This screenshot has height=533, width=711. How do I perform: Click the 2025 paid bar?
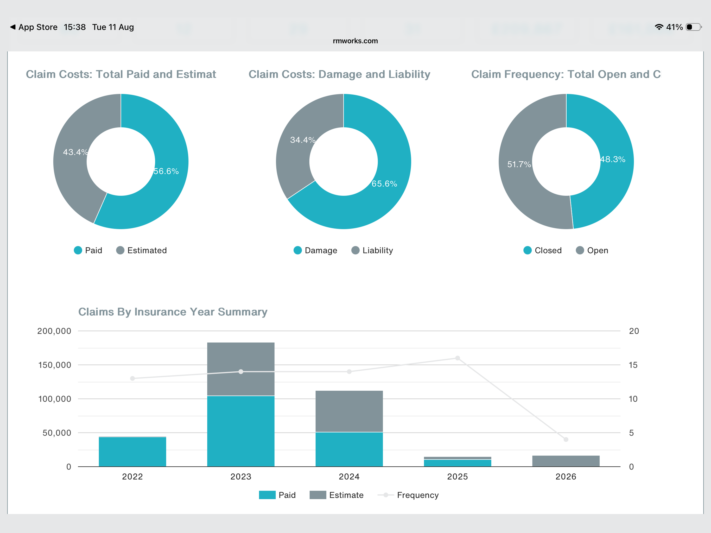458,463
